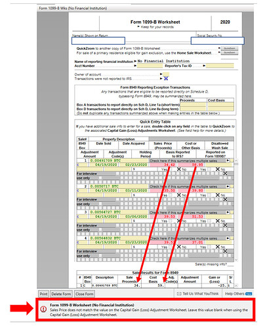Viewport: 267px width, 328px height.
Task: Click sale 1 interview-use X mark
Action: 225,173
